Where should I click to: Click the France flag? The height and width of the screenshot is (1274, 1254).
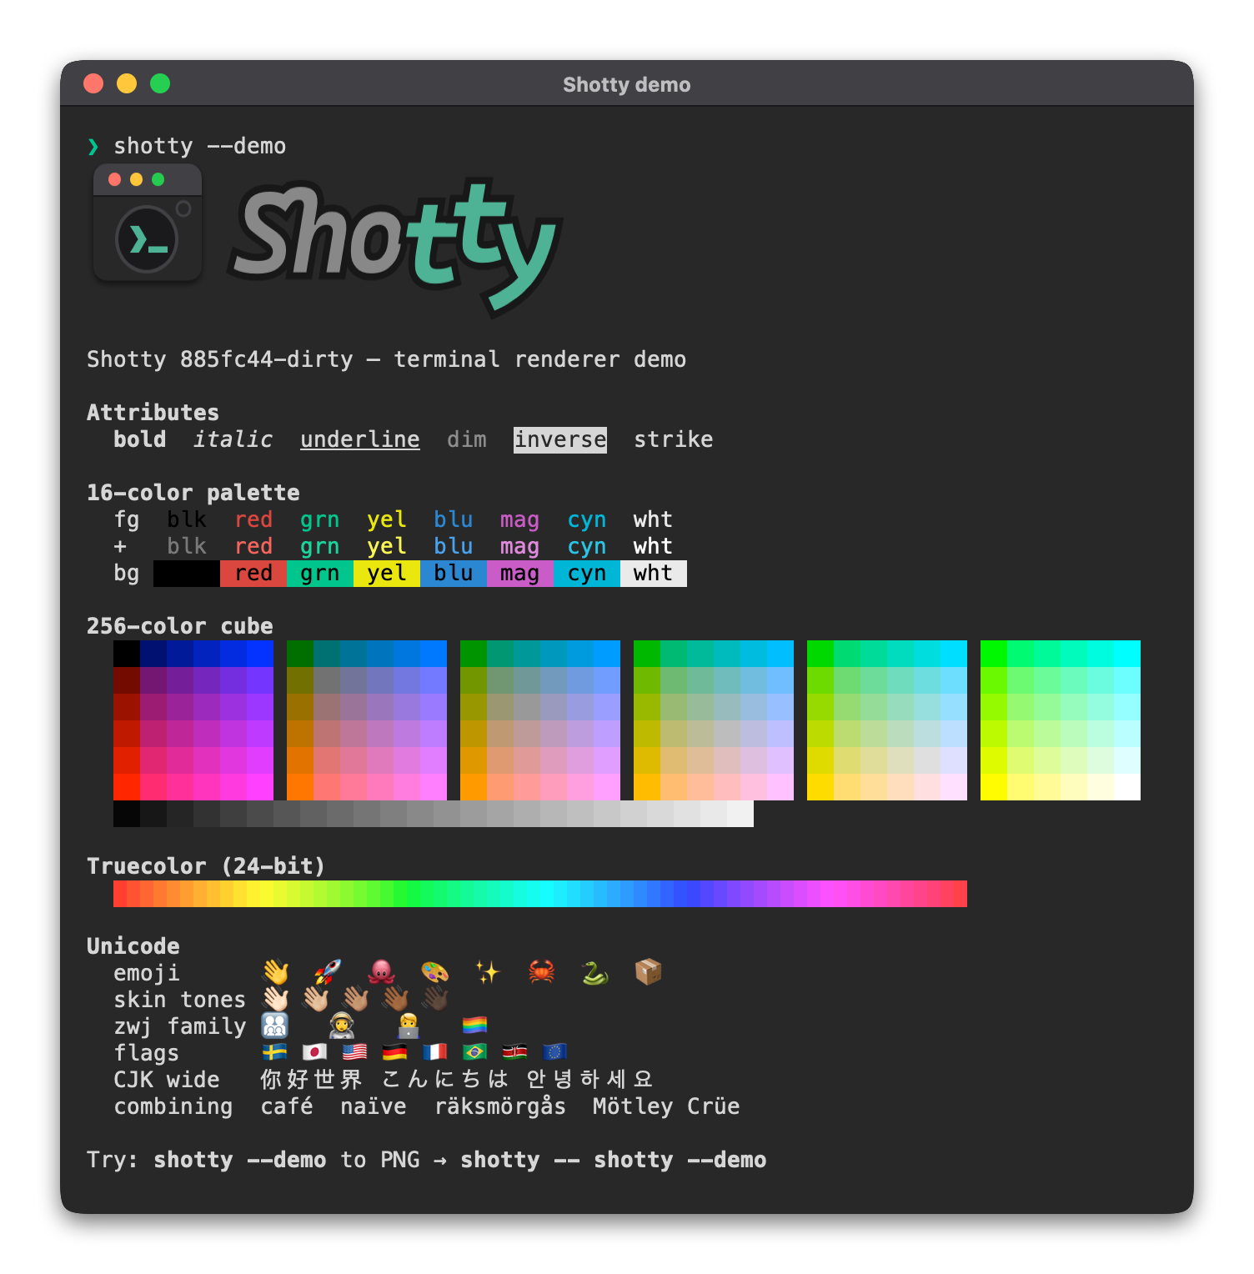point(434,1052)
